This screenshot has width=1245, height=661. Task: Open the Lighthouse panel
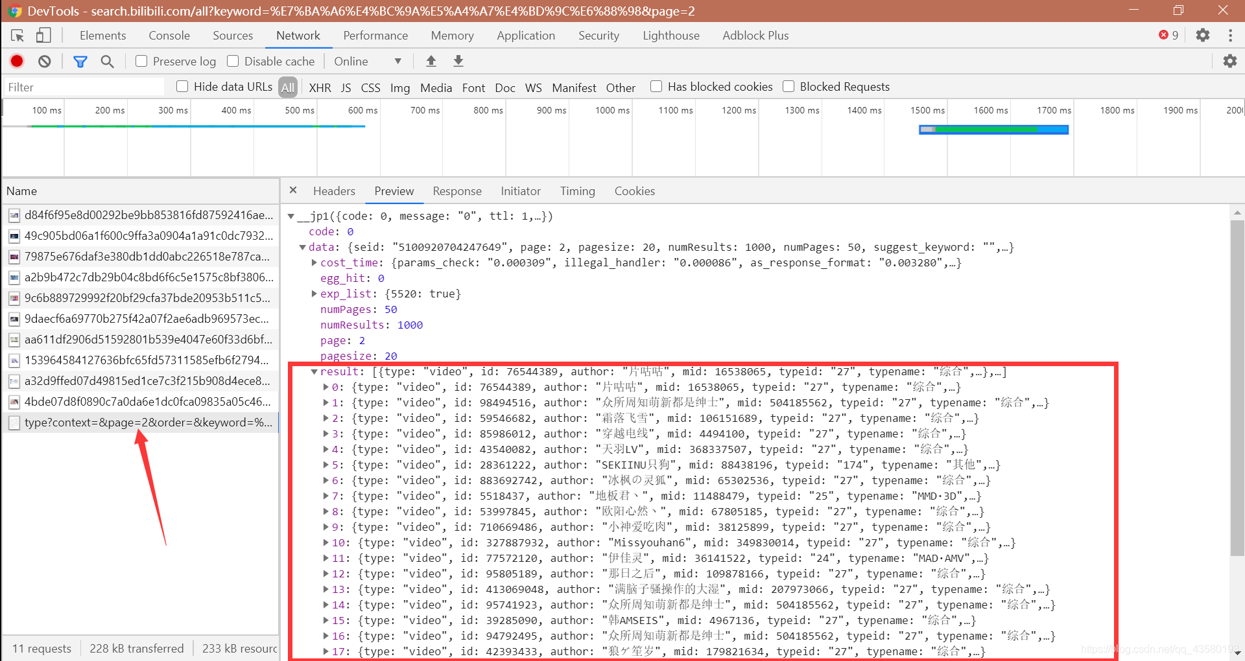click(671, 36)
